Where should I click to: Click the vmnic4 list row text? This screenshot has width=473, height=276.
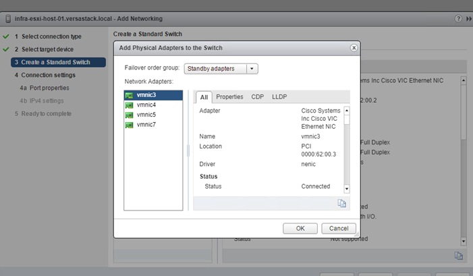coord(146,105)
